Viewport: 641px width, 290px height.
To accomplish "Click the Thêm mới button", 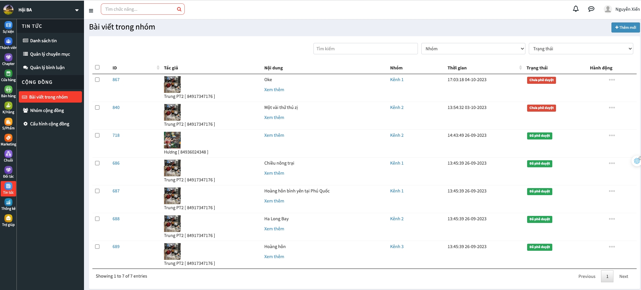I will click(625, 27).
